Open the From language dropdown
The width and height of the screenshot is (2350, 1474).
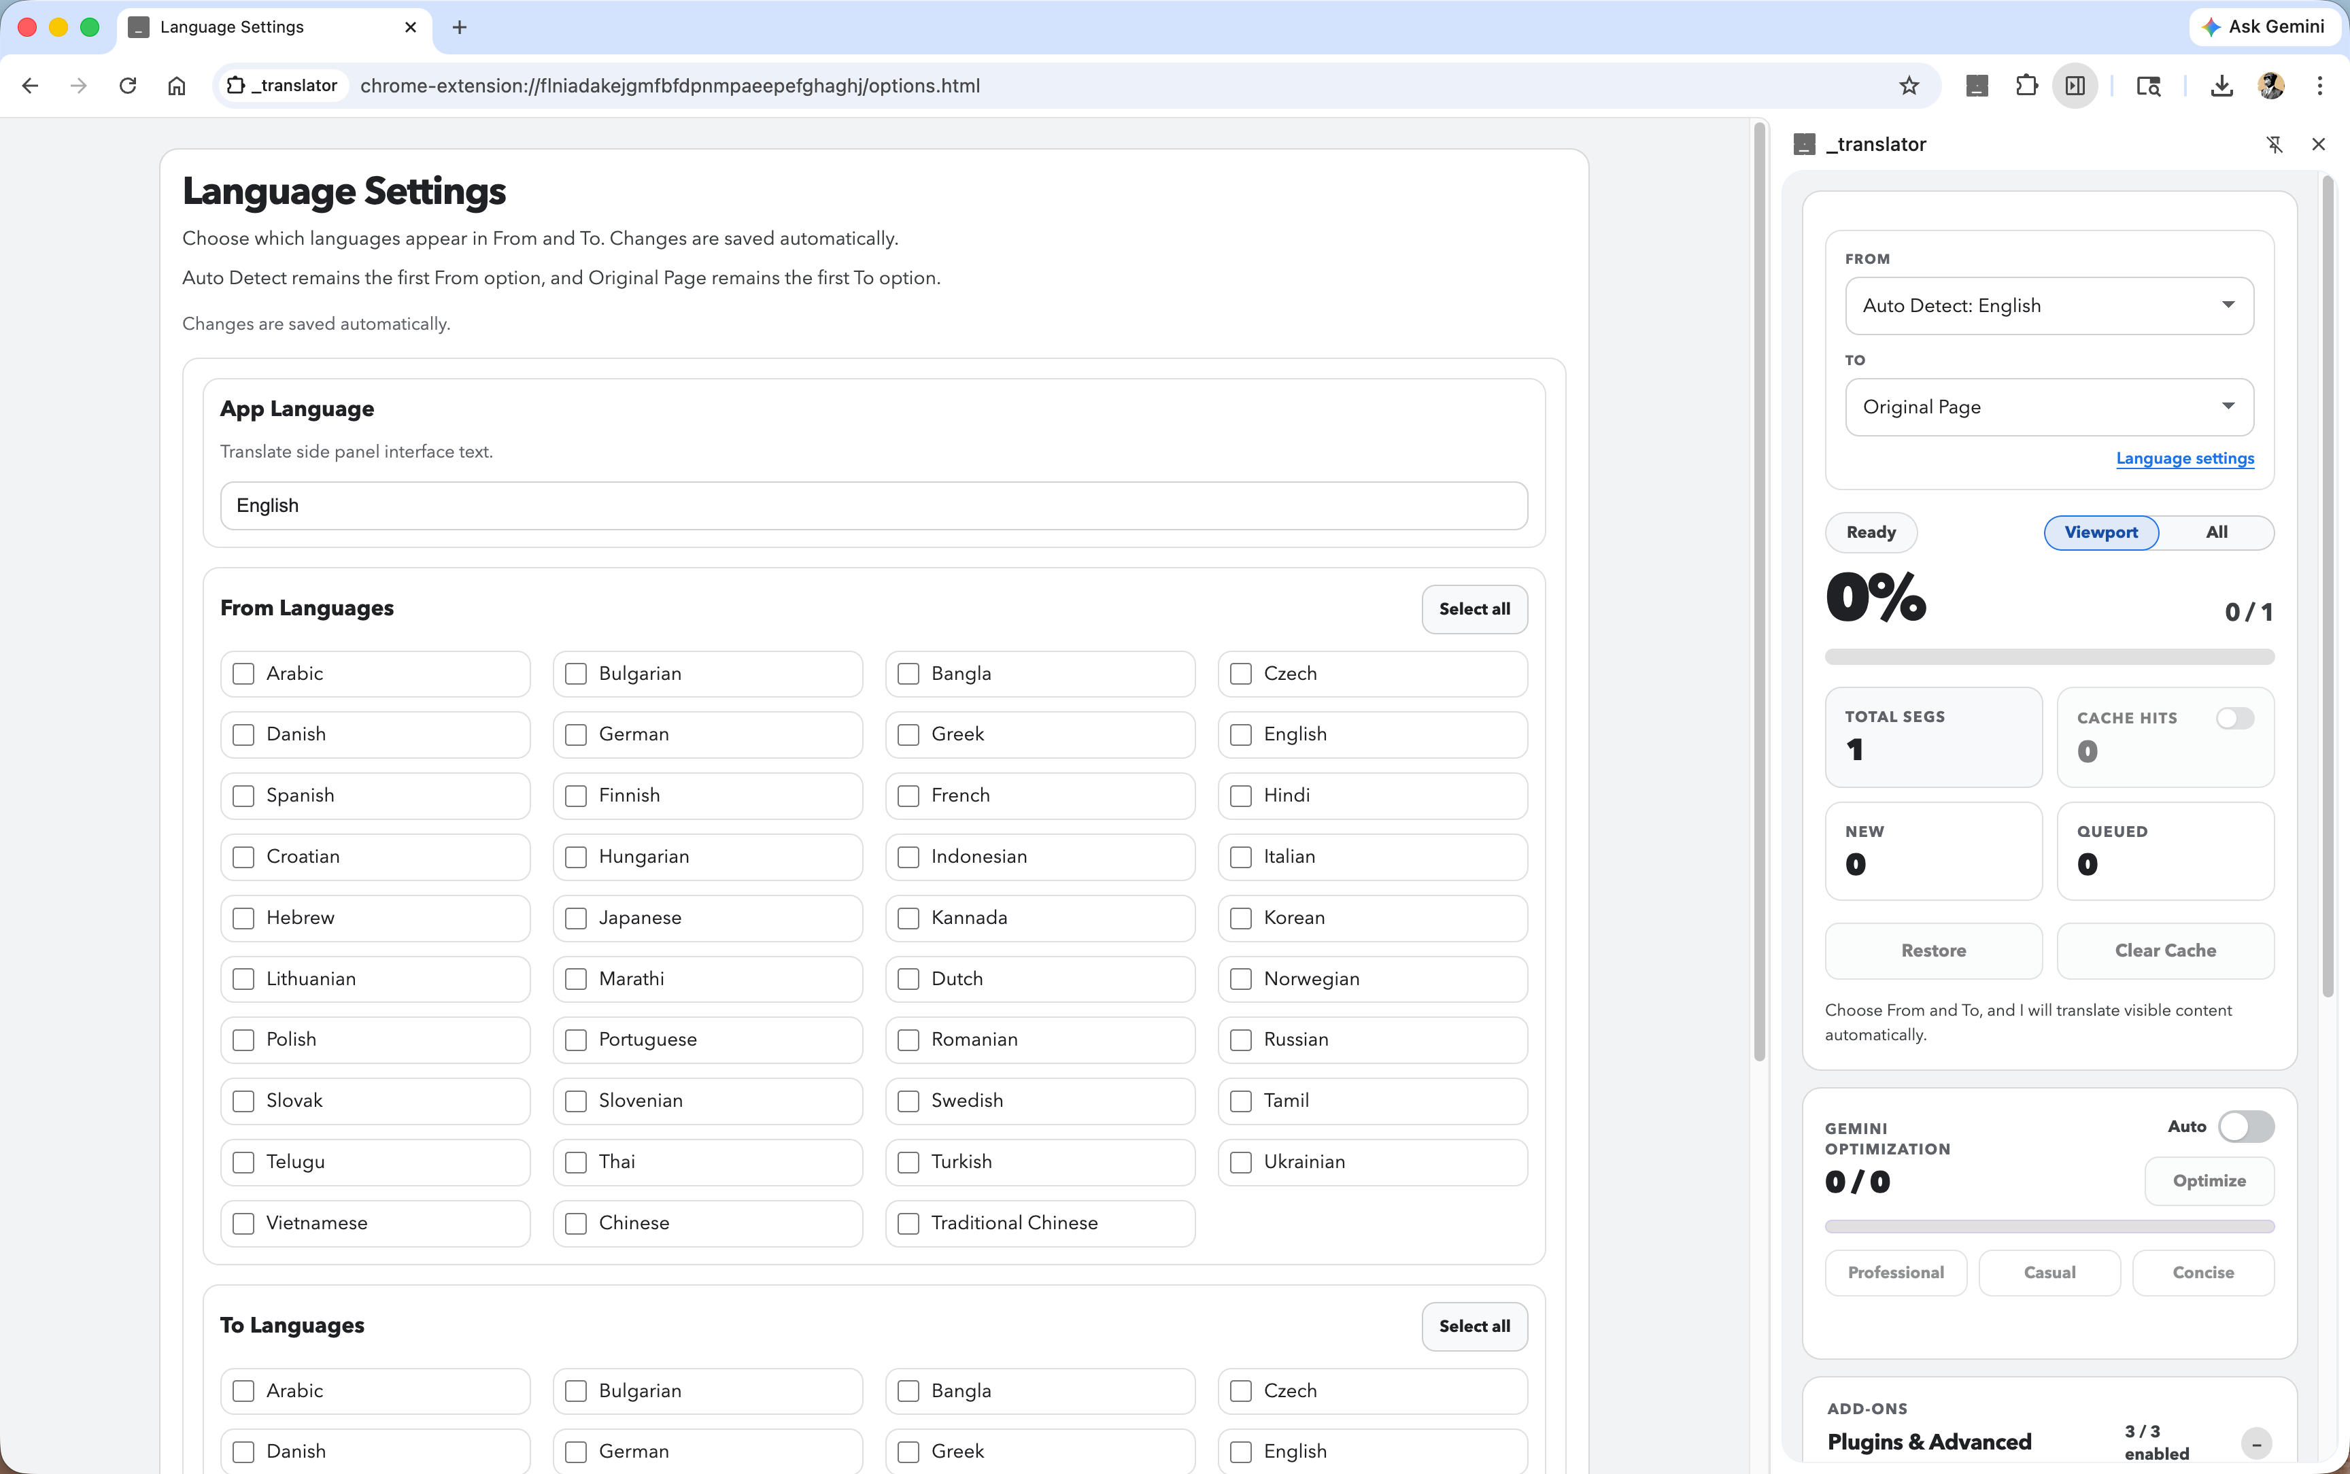(x=2049, y=306)
